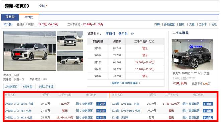Image resolution: width=221 pixels, height=122 pixels.
Task: Open 参数配置 in the top navigation
Action: coord(169,24)
